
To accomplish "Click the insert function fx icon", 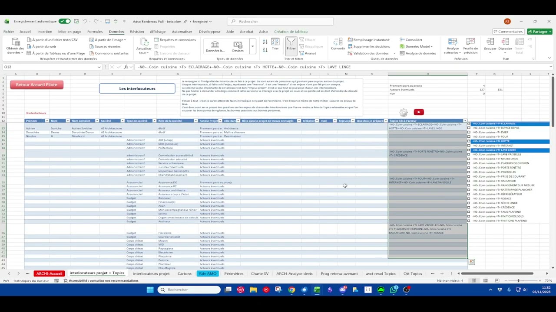I will pyautogui.click(x=126, y=67).
